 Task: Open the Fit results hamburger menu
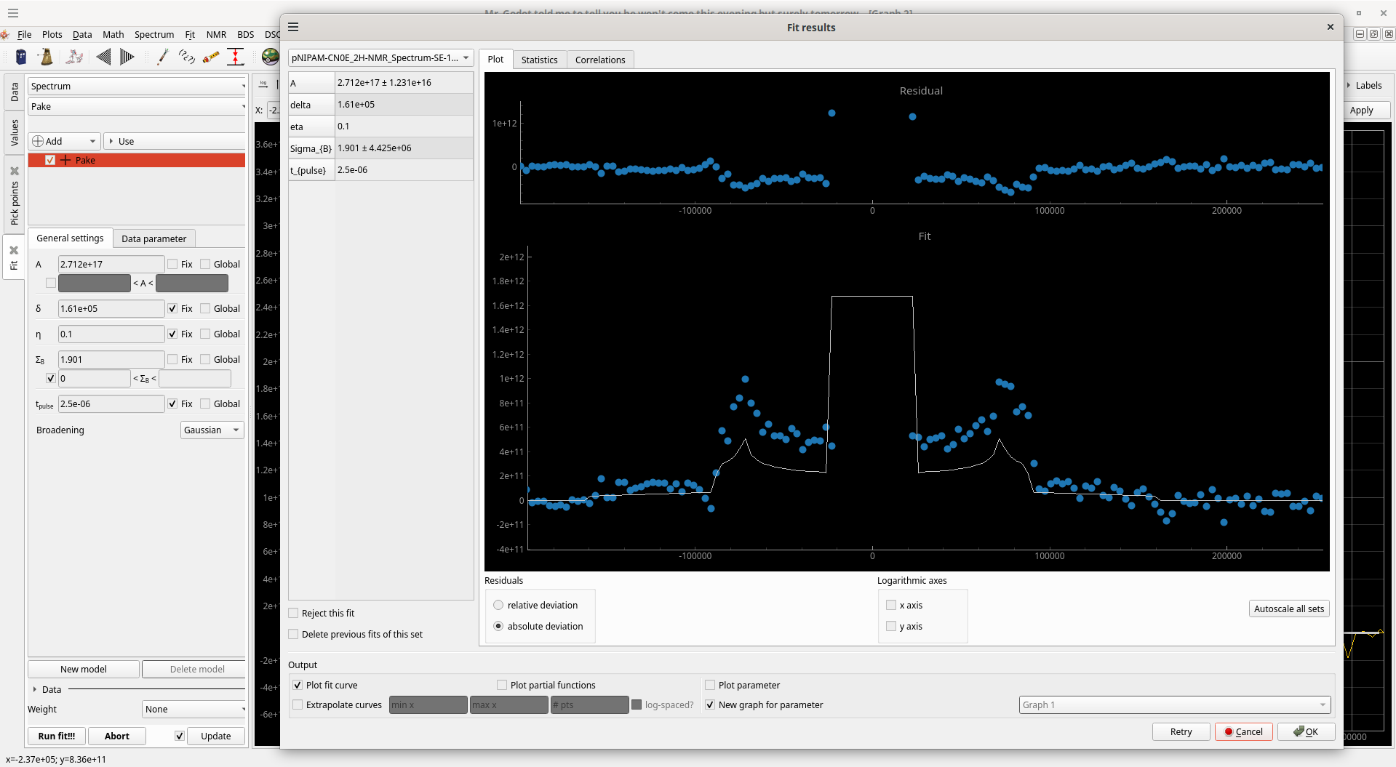click(x=293, y=27)
